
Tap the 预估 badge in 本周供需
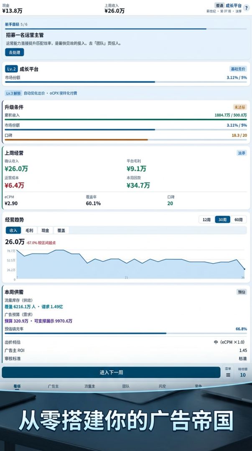(242, 292)
